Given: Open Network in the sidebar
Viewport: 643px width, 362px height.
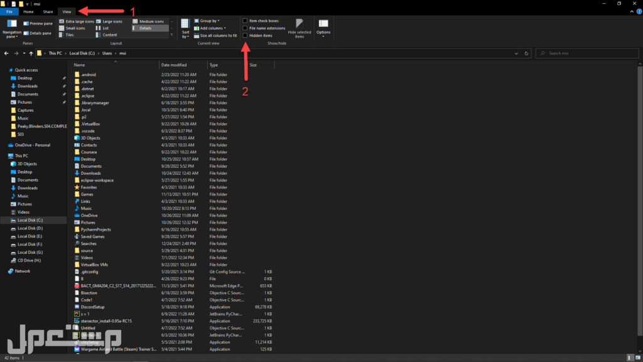Looking at the screenshot, I should click(x=19, y=271).
